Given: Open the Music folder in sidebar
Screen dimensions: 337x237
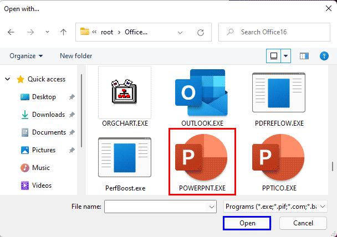Looking at the screenshot, I should pos(35,168).
